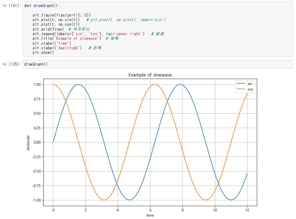Select the drawGraph() call code cell
The height and width of the screenshot is (219, 296).
157,64
